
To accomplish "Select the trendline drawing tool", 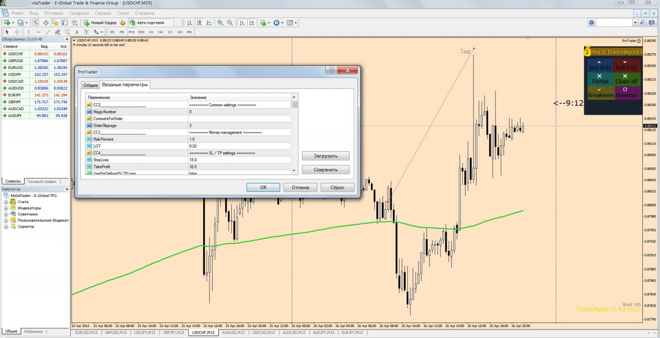I will pyautogui.click(x=48, y=32).
